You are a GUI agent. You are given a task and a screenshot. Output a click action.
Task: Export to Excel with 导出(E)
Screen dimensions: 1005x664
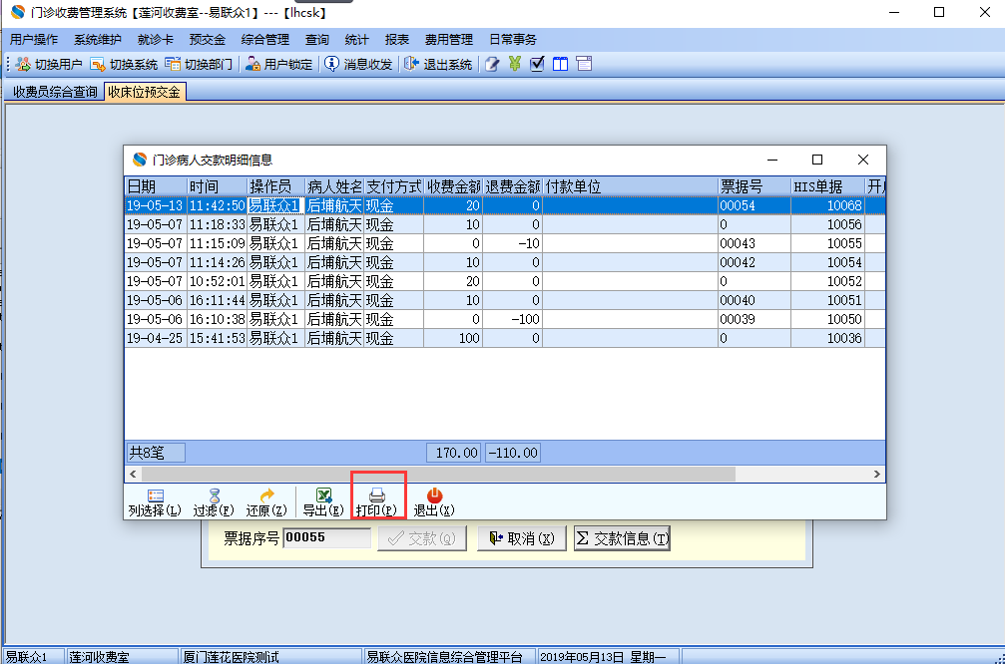click(x=323, y=502)
